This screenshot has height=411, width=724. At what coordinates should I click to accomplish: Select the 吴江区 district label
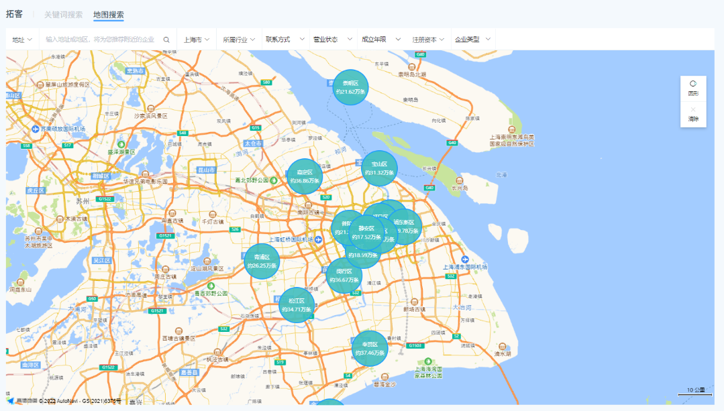pos(101,261)
